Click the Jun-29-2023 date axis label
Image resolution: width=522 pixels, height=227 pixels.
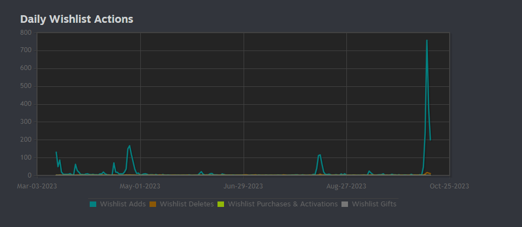click(x=243, y=186)
